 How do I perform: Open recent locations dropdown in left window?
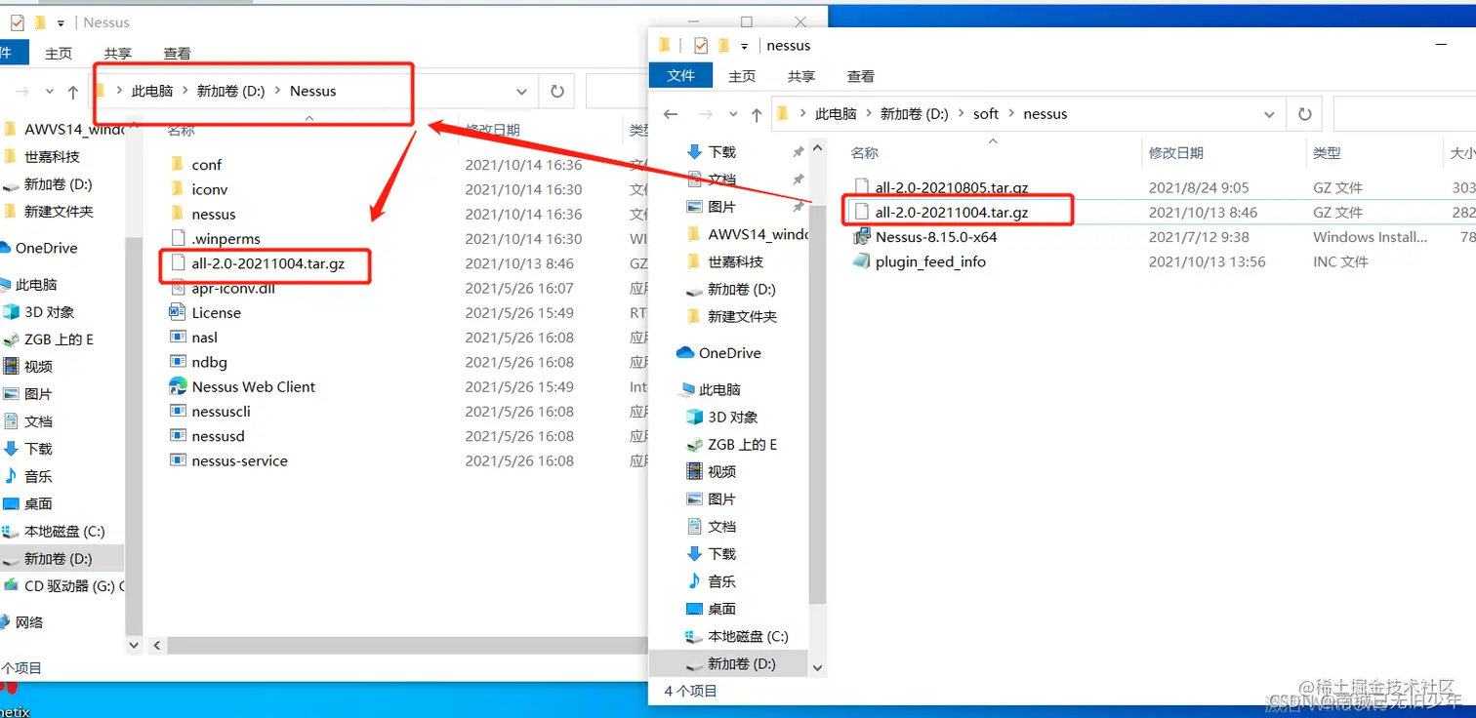coord(50,92)
